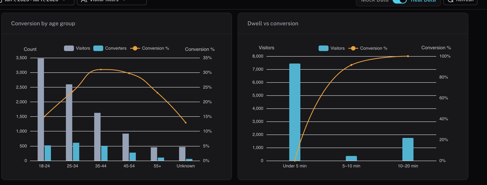Viewport: 487px width, 185px height.
Task: Click the 18-24 blue converters bar
Action: (x=48, y=153)
